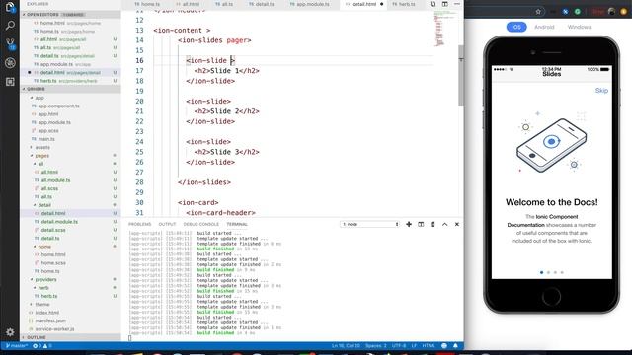Screen dimensions: 632x355
Task: Open the Debug view in activity bar
Action: [x=10, y=63]
